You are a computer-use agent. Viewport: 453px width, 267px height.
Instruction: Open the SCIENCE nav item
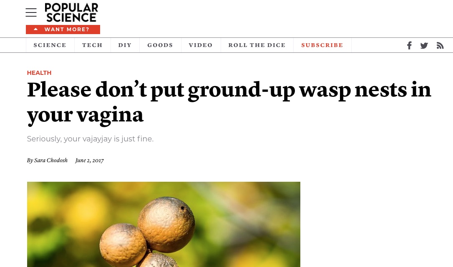[50, 45]
